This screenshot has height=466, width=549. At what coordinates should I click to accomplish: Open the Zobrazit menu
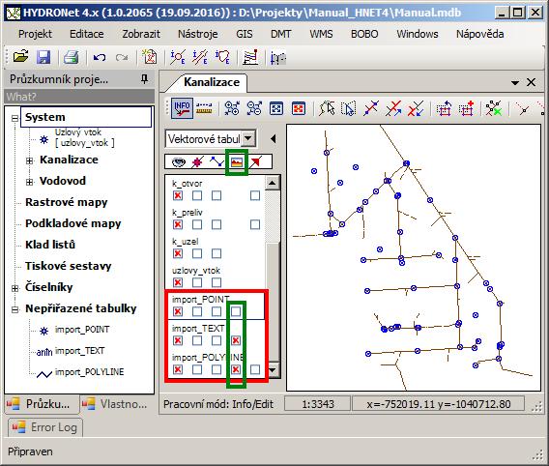[141, 34]
